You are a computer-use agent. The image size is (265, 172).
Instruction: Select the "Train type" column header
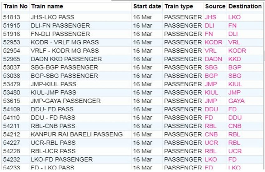179,6
